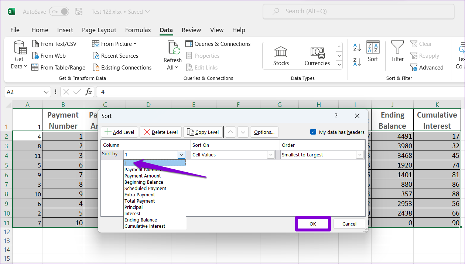Click the Sort Z to A icon
Image resolution: width=465 pixels, height=264 pixels.
tap(357, 62)
